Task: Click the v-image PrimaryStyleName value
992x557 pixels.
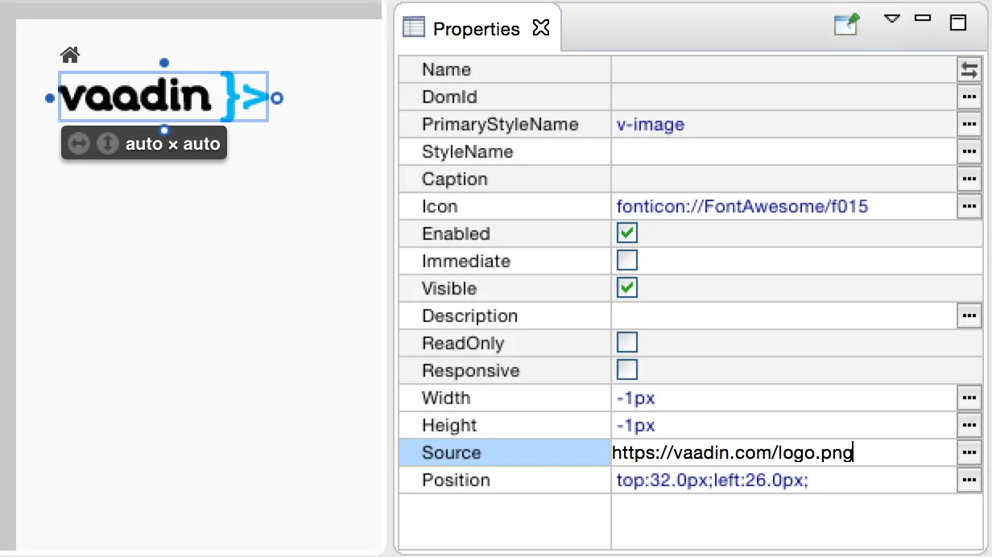Action: coord(650,124)
